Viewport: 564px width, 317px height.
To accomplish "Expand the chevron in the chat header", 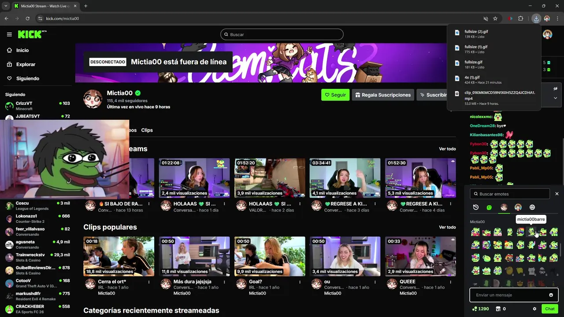I will tap(555, 98).
